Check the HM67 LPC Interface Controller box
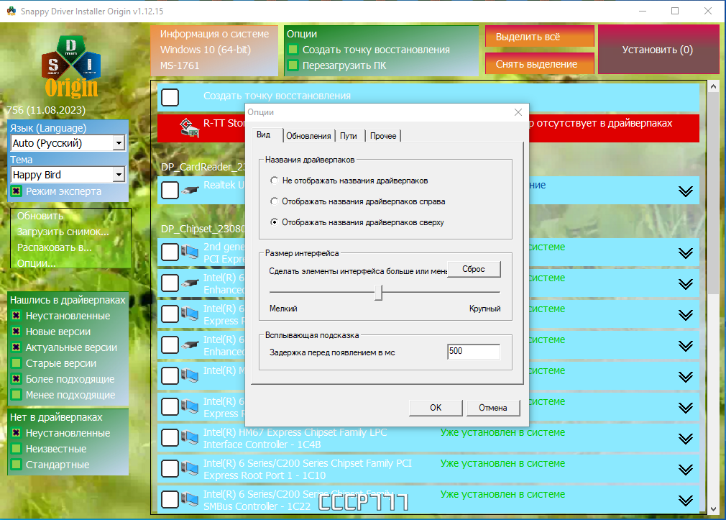 [x=170, y=437]
